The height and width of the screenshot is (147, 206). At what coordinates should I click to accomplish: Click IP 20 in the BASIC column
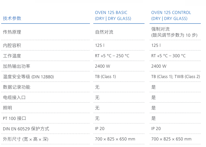[100, 129]
